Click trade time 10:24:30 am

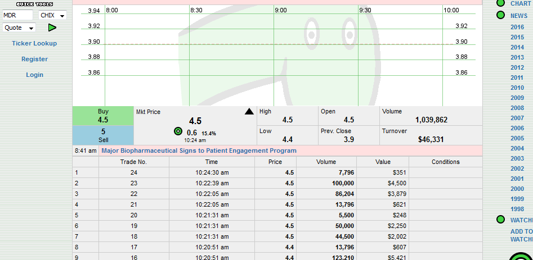pos(212,172)
